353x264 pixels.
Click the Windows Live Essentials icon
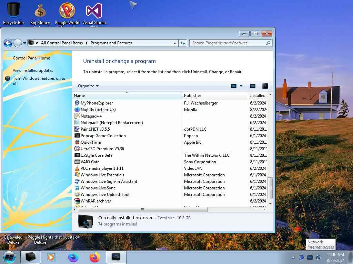pyautogui.click(x=77, y=174)
